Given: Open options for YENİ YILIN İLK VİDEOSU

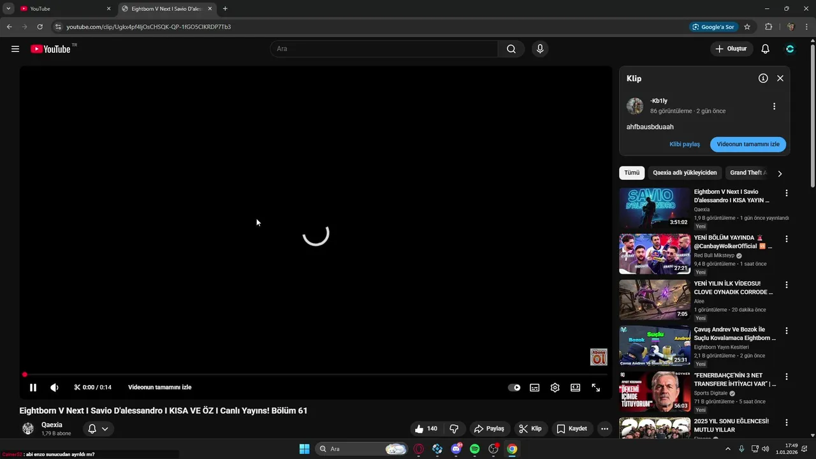Looking at the screenshot, I should [787, 285].
